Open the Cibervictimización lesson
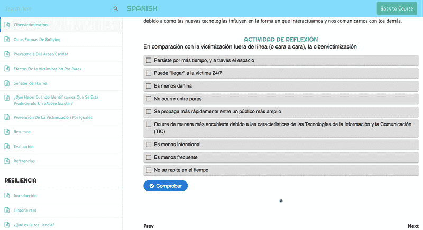 pyautogui.click(x=31, y=25)
